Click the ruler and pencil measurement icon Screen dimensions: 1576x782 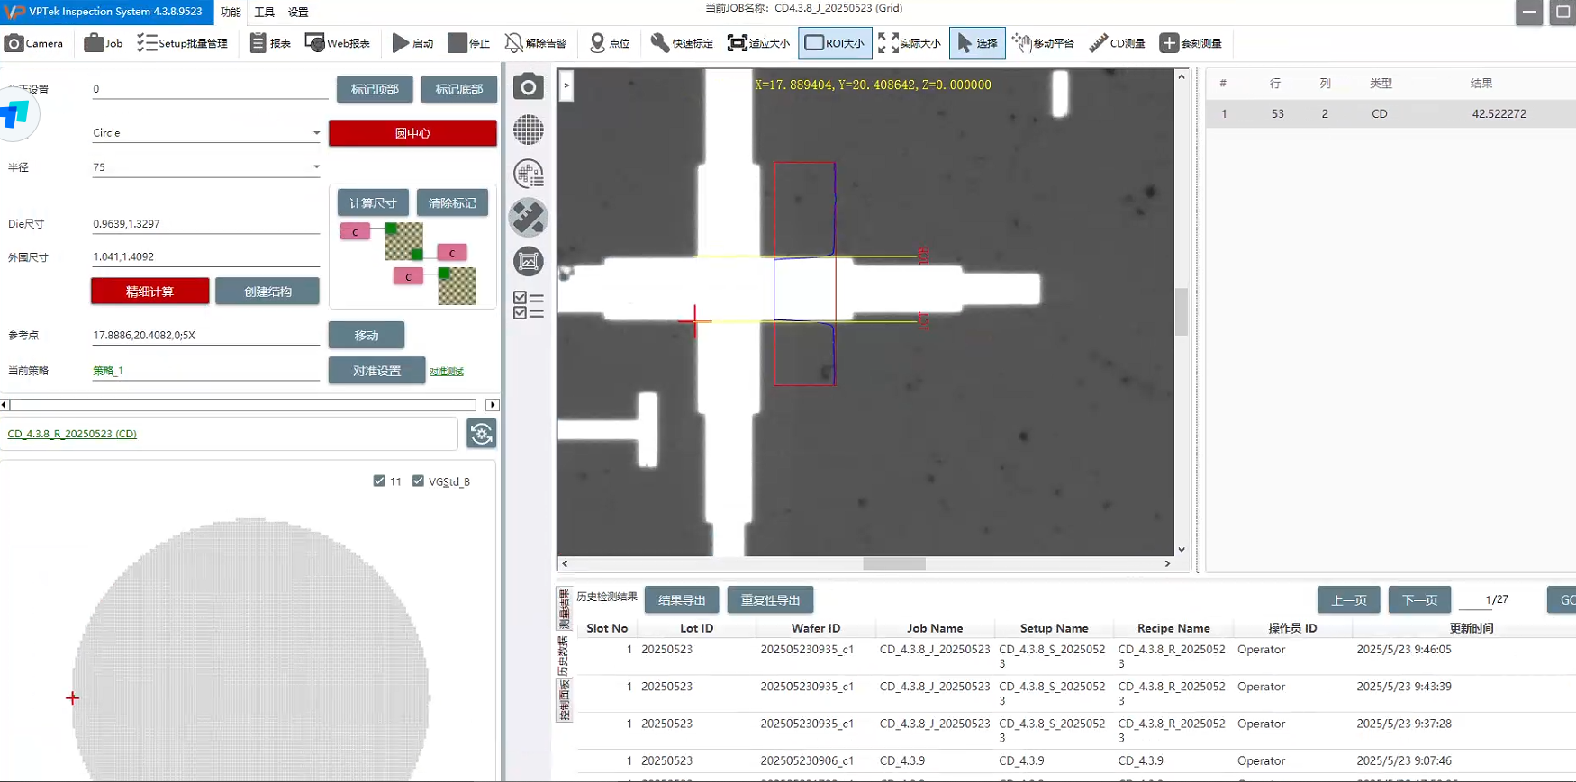529,217
